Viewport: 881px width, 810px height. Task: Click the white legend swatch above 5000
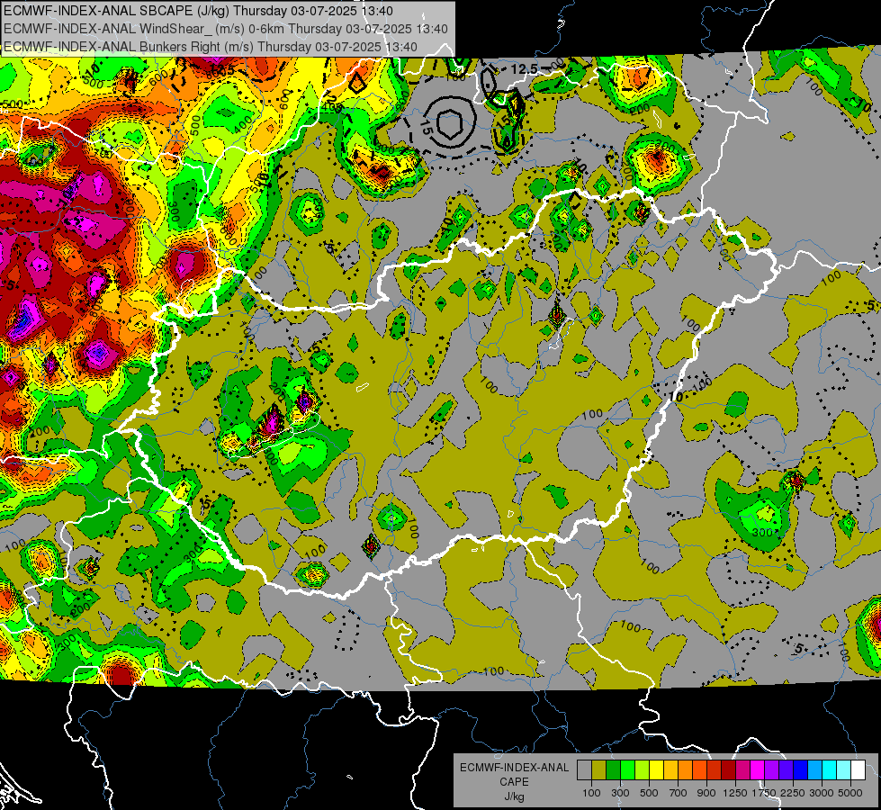click(x=858, y=770)
